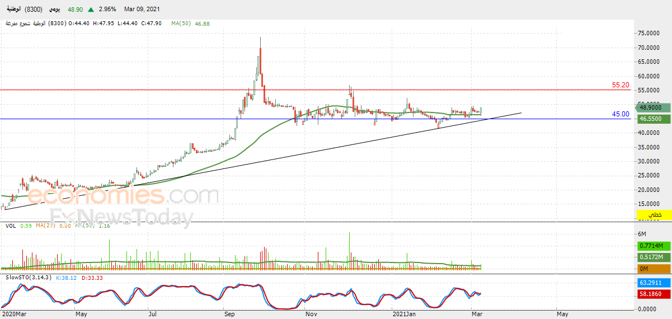
Task: Click the K:38.12 stochastic value
Action: click(66, 277)
